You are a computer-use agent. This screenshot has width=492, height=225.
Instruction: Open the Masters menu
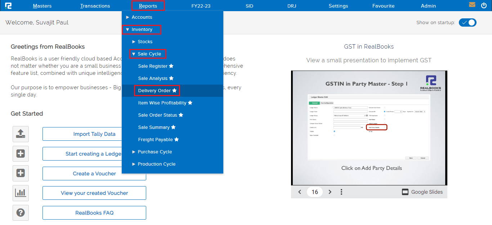42,5
